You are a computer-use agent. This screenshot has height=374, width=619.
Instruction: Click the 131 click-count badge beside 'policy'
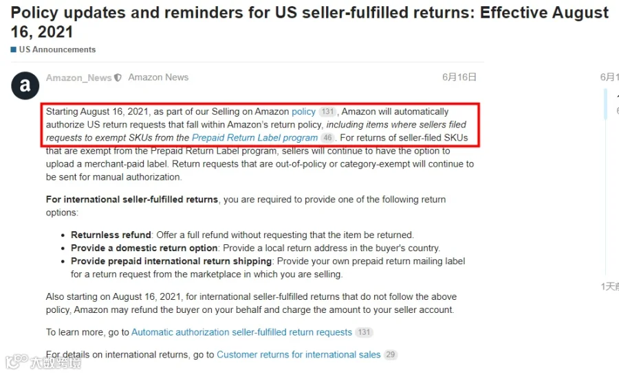coord(327,112)
